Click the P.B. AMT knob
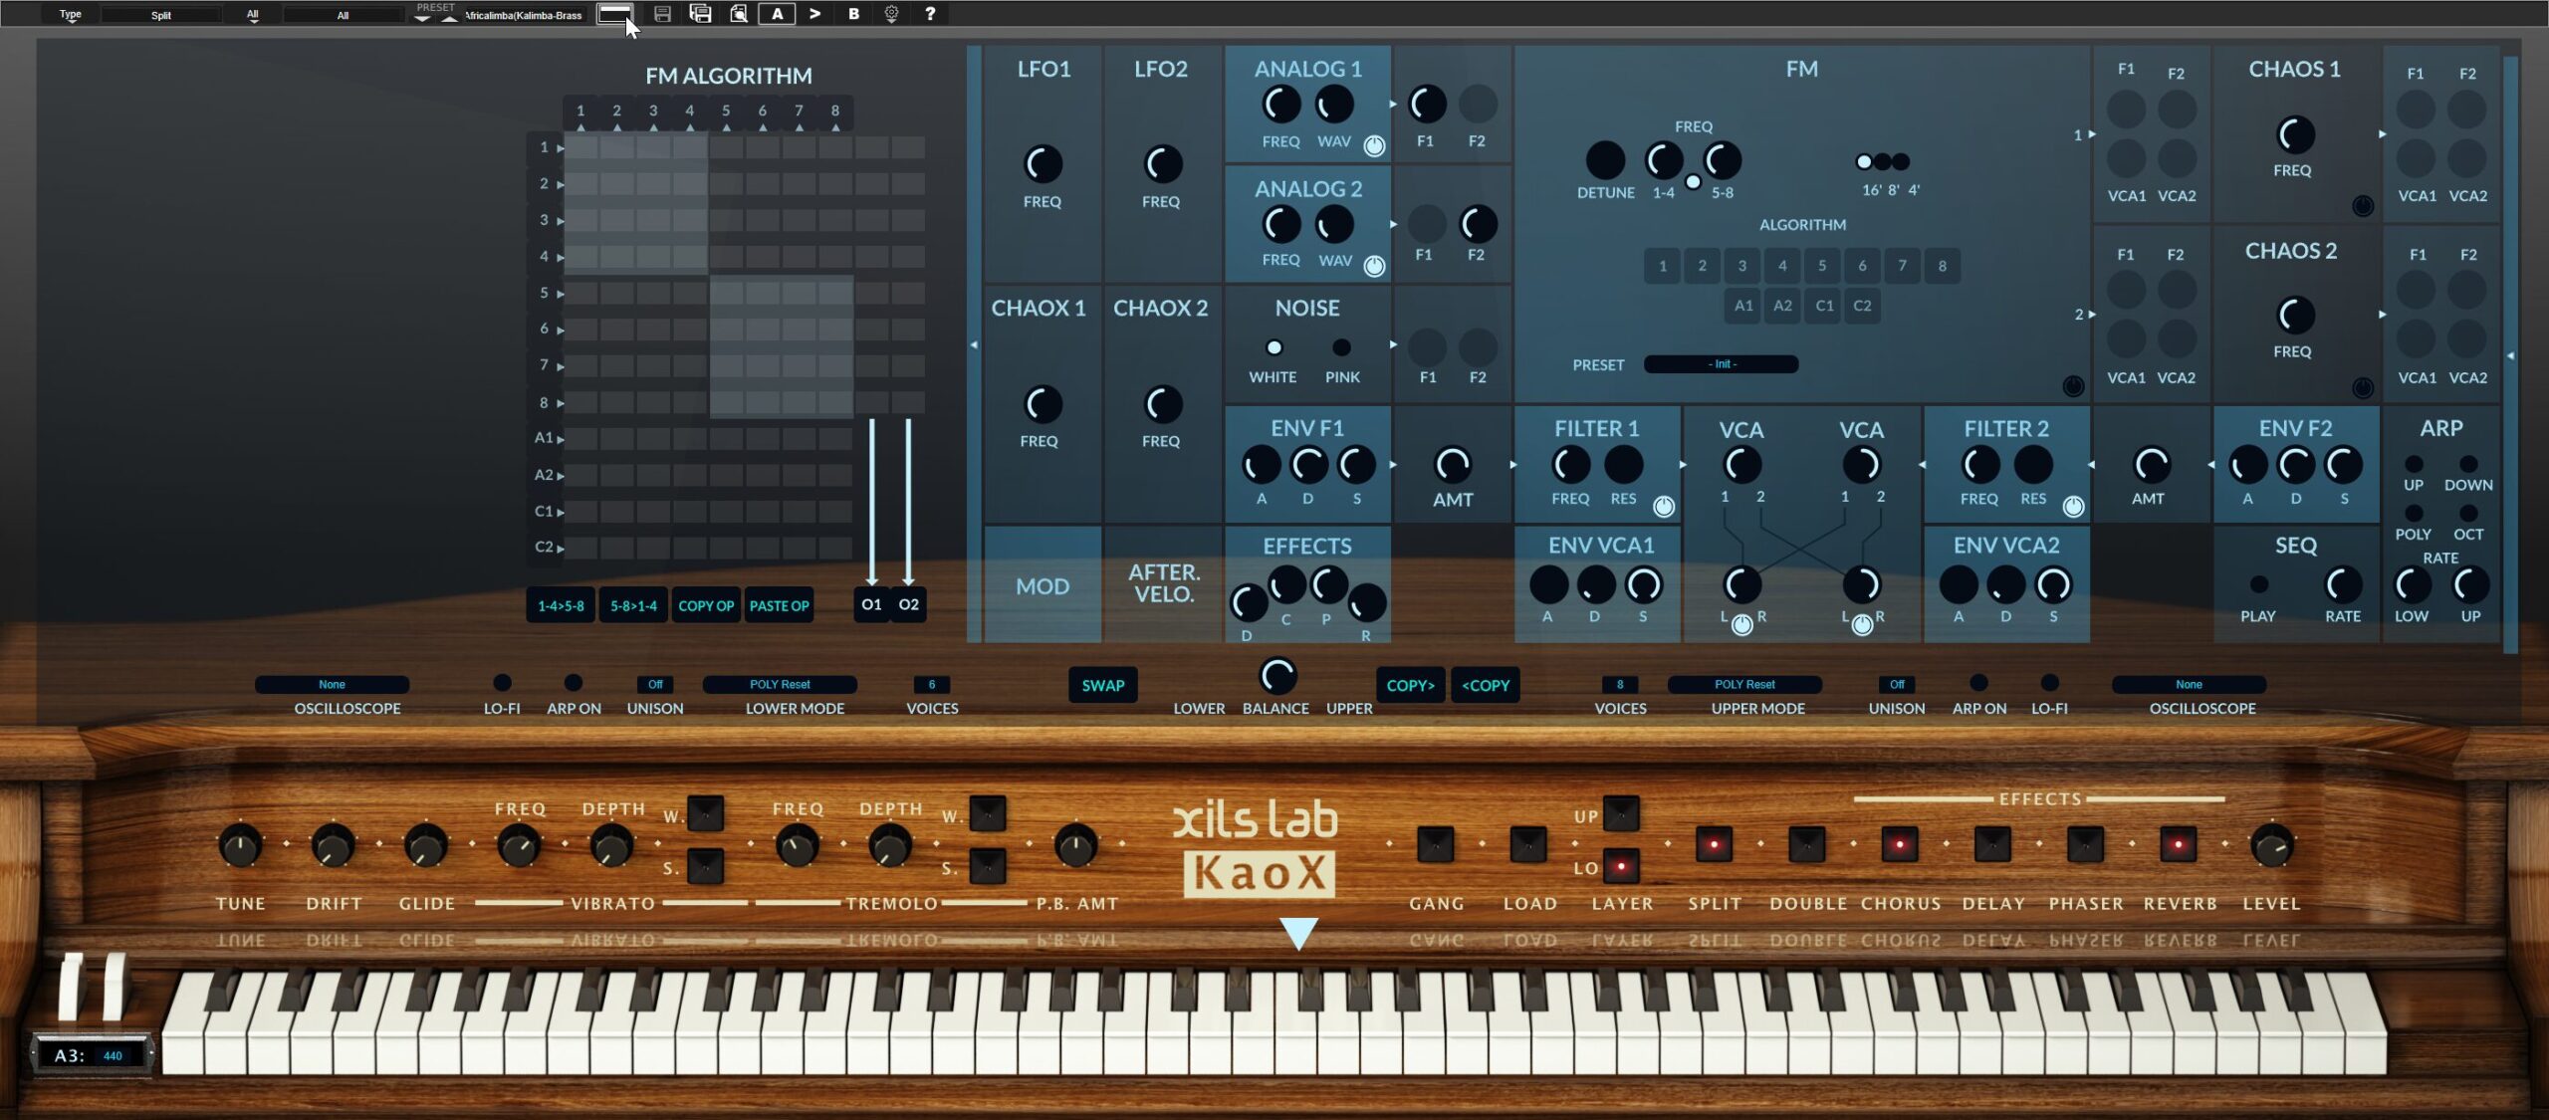 point(1075,845)
